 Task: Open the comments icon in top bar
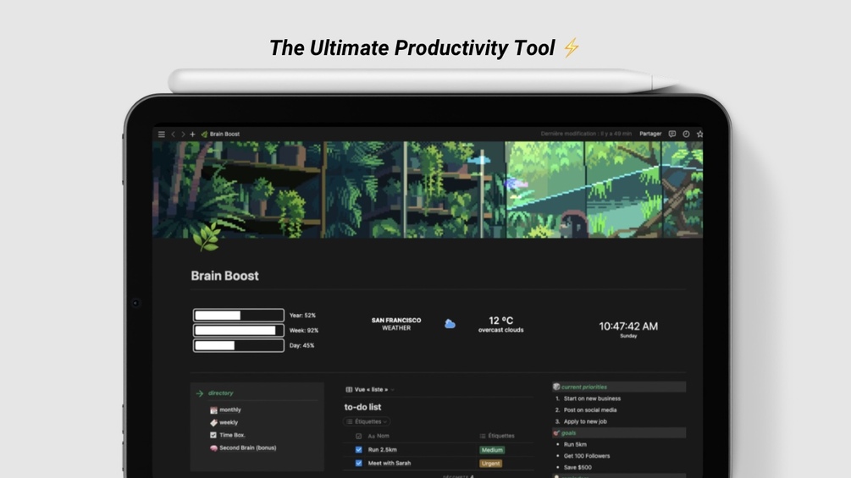pos(671,134)
